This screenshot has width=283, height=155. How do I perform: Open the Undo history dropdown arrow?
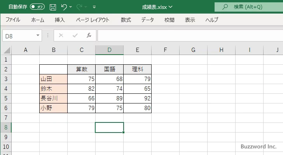click(x=71, y=7)
